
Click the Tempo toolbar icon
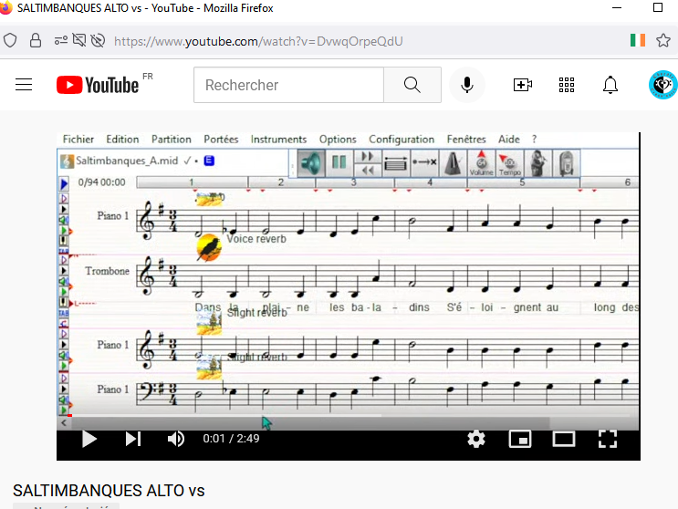point(509,163)
